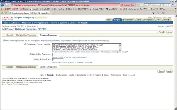Click the Print toolbar icon
The image size is (177, 110).
(x=163, y=13)
